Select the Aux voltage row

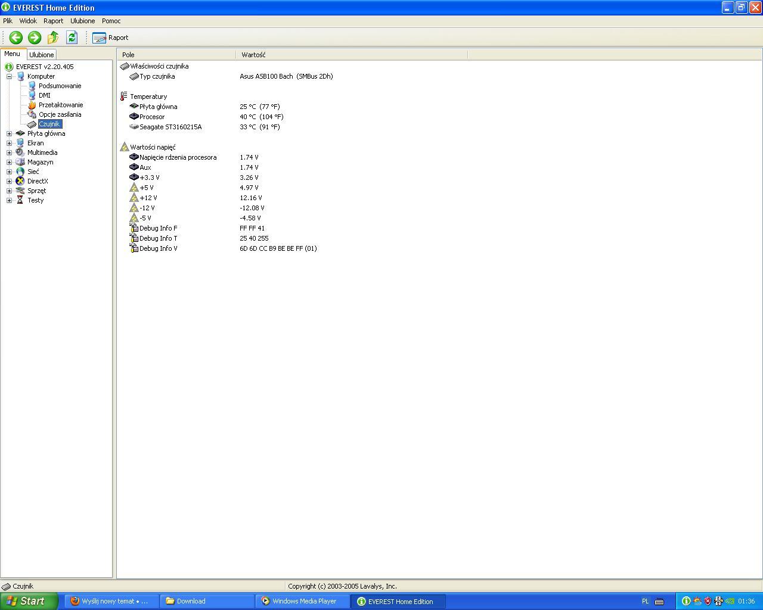292,167
